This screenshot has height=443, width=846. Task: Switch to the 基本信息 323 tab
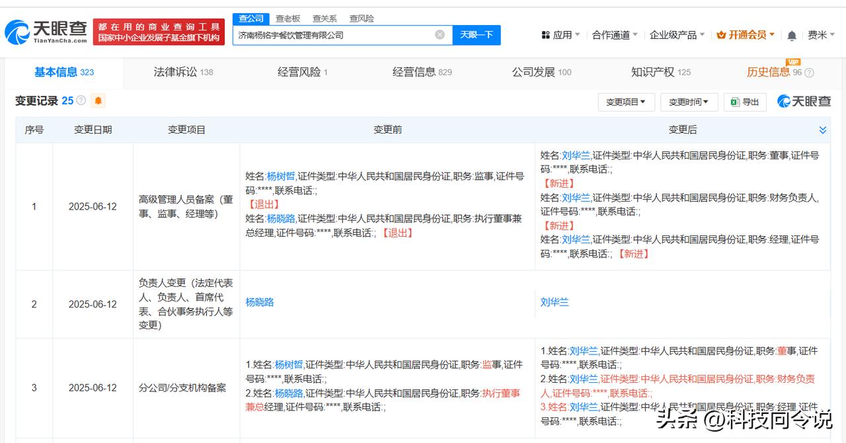click(64, 72)
